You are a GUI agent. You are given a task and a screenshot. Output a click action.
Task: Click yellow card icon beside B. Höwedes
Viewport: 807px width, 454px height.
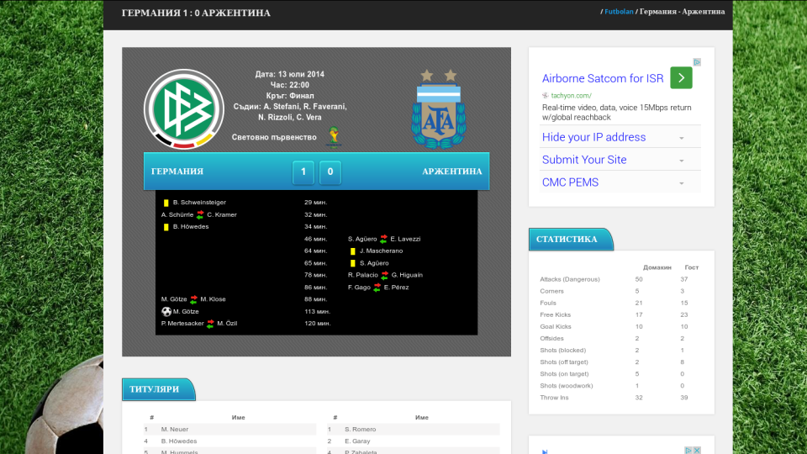click(x=166, y=227)
